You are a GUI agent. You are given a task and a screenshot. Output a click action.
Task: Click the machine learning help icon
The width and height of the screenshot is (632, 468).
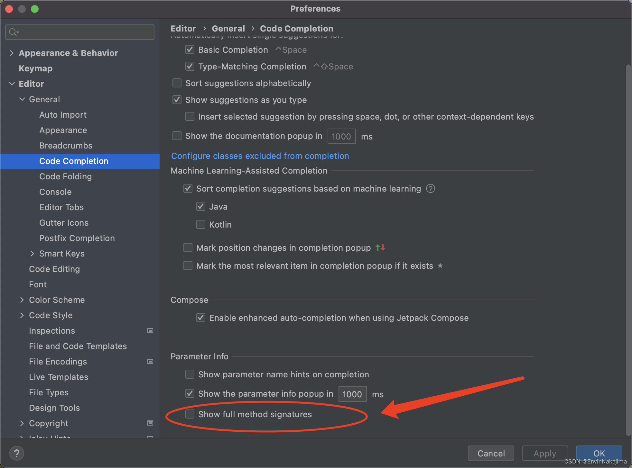(x=431, y=188)
